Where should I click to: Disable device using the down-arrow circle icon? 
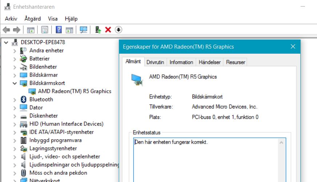118,30
